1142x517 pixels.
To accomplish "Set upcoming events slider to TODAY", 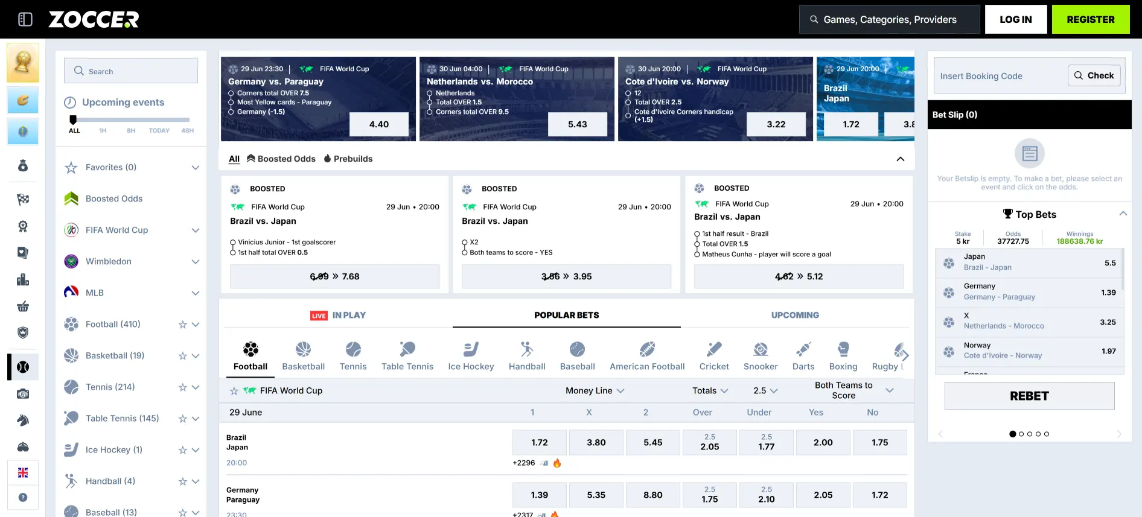I will (x=159, y=130).
